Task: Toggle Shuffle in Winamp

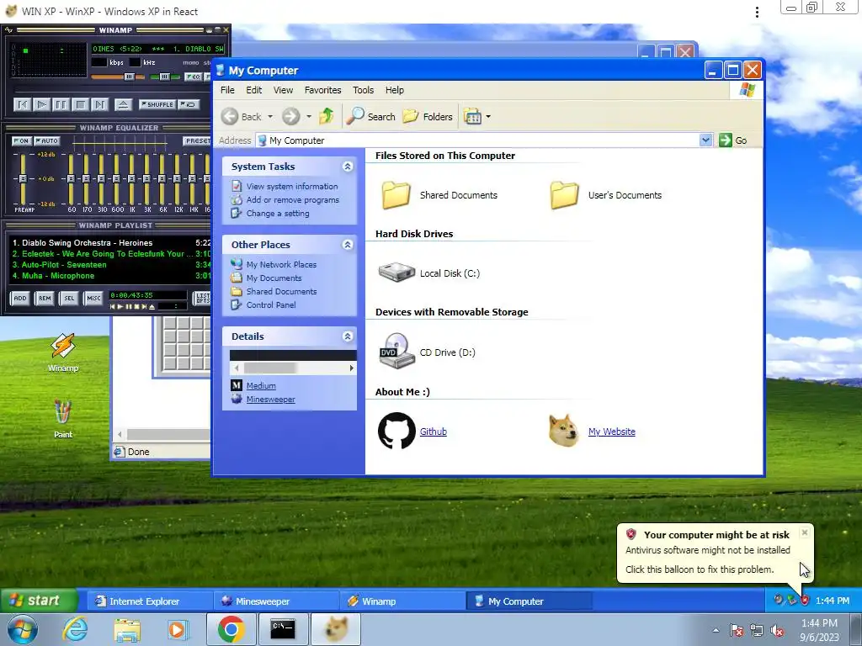Action: tap(157, 104)
